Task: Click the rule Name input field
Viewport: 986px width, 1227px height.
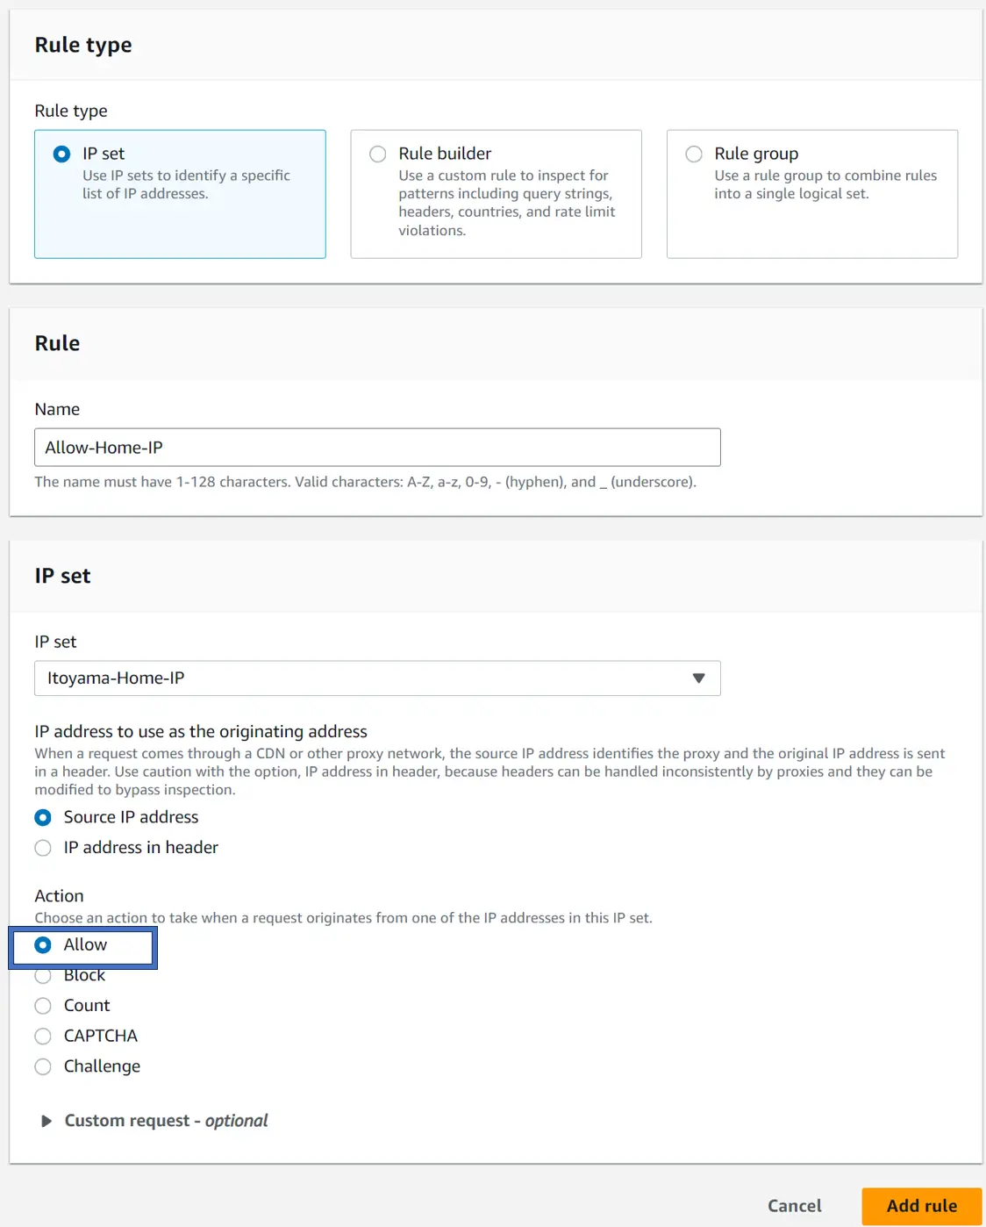Action: click(377, 447)
